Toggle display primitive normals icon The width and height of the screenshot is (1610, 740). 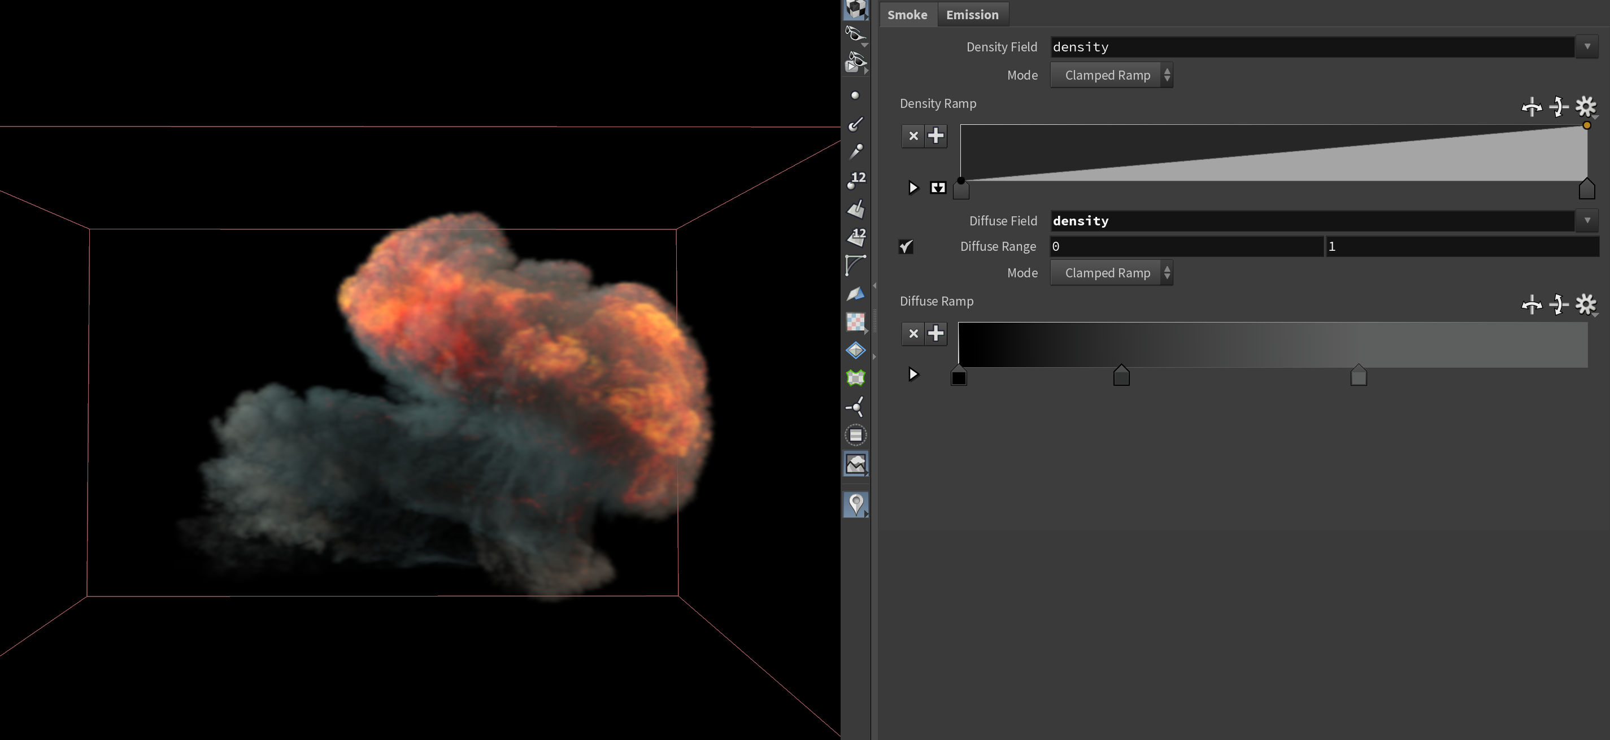[856, 209]
